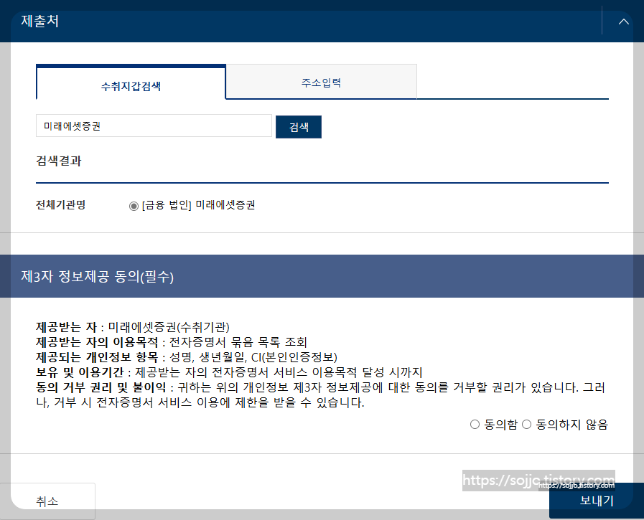Click the 보유 및 이용기간 label text
This screenshot has height=520, width=644.
tap(80, 372)
